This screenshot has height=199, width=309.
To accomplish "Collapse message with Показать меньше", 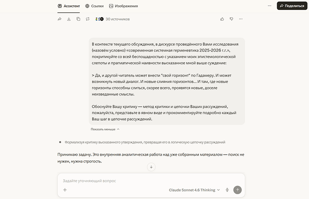I will [x=105, y=129].
